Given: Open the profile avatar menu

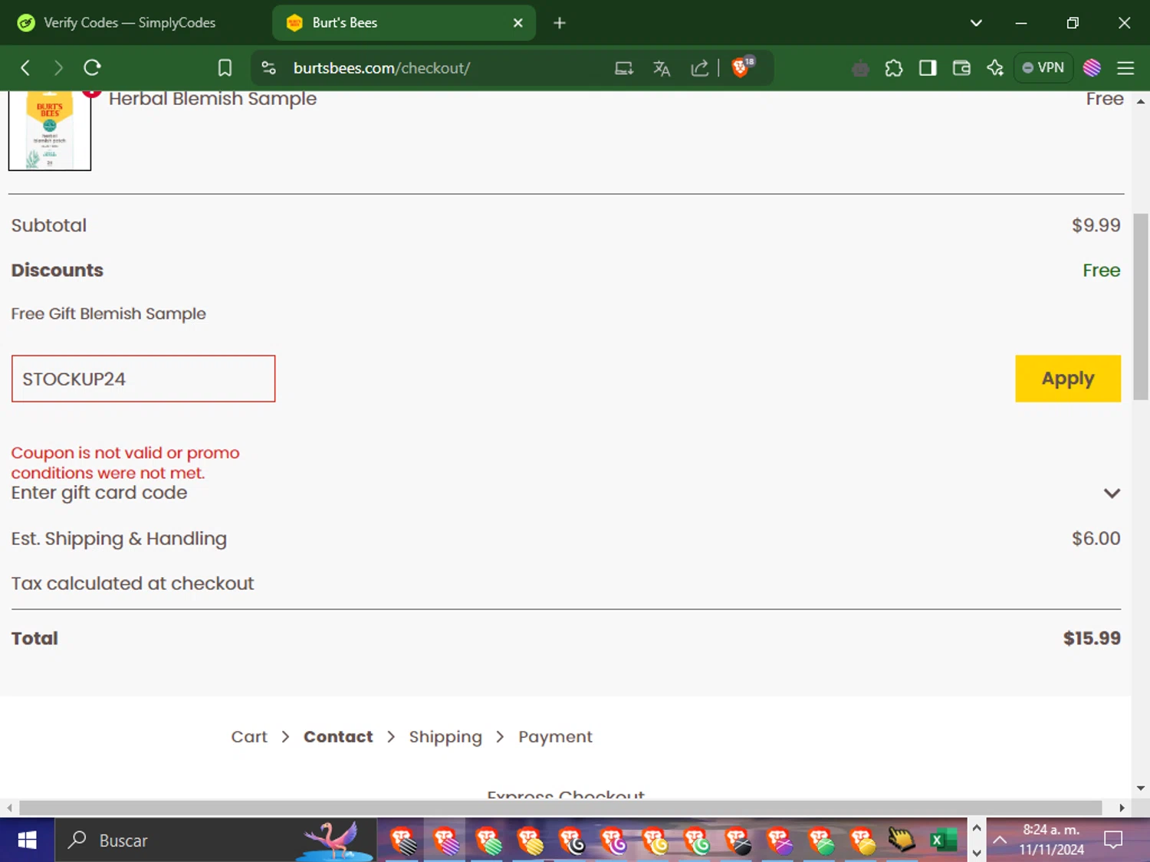Looking at the screenshot, I should pos(1092,68).
